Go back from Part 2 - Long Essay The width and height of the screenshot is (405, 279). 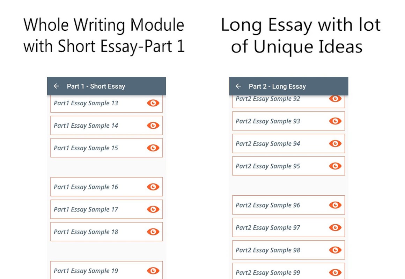238,86
